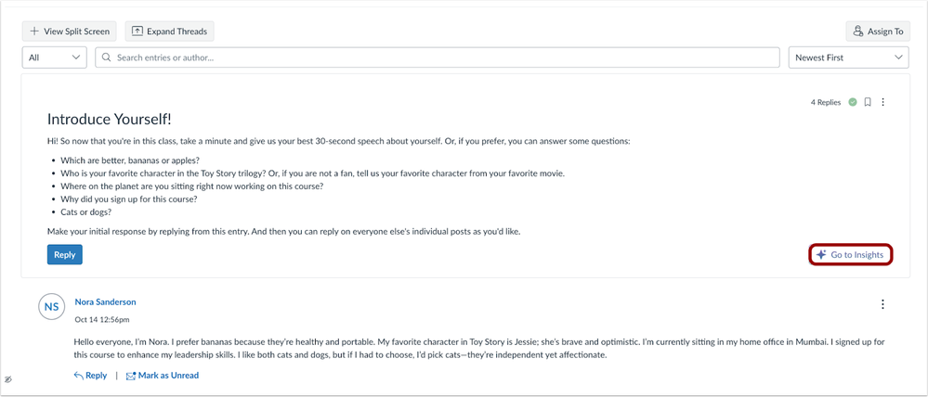
Task: Open the All filter dropdown
Action: click(54, 58)
